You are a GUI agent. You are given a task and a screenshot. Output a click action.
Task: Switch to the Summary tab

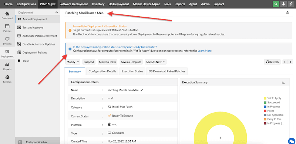tap(75, 71)
